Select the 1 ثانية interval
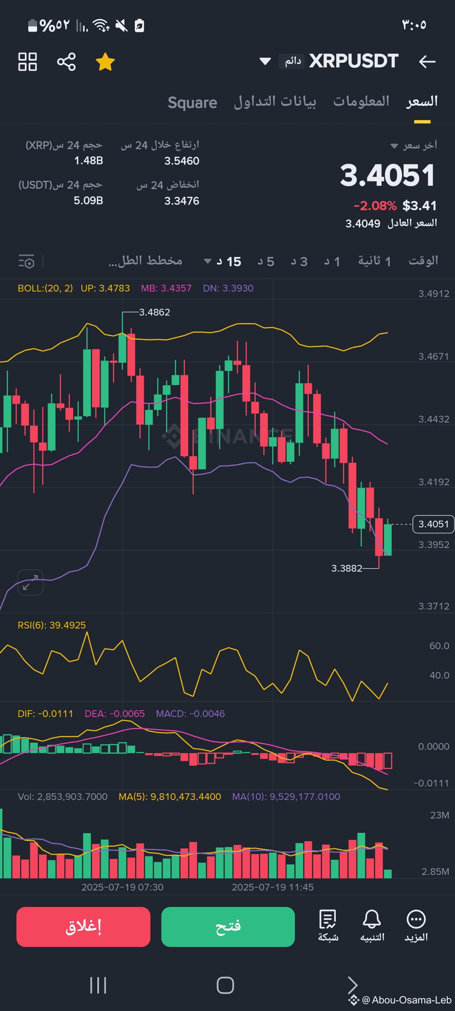 click(375, 262)
